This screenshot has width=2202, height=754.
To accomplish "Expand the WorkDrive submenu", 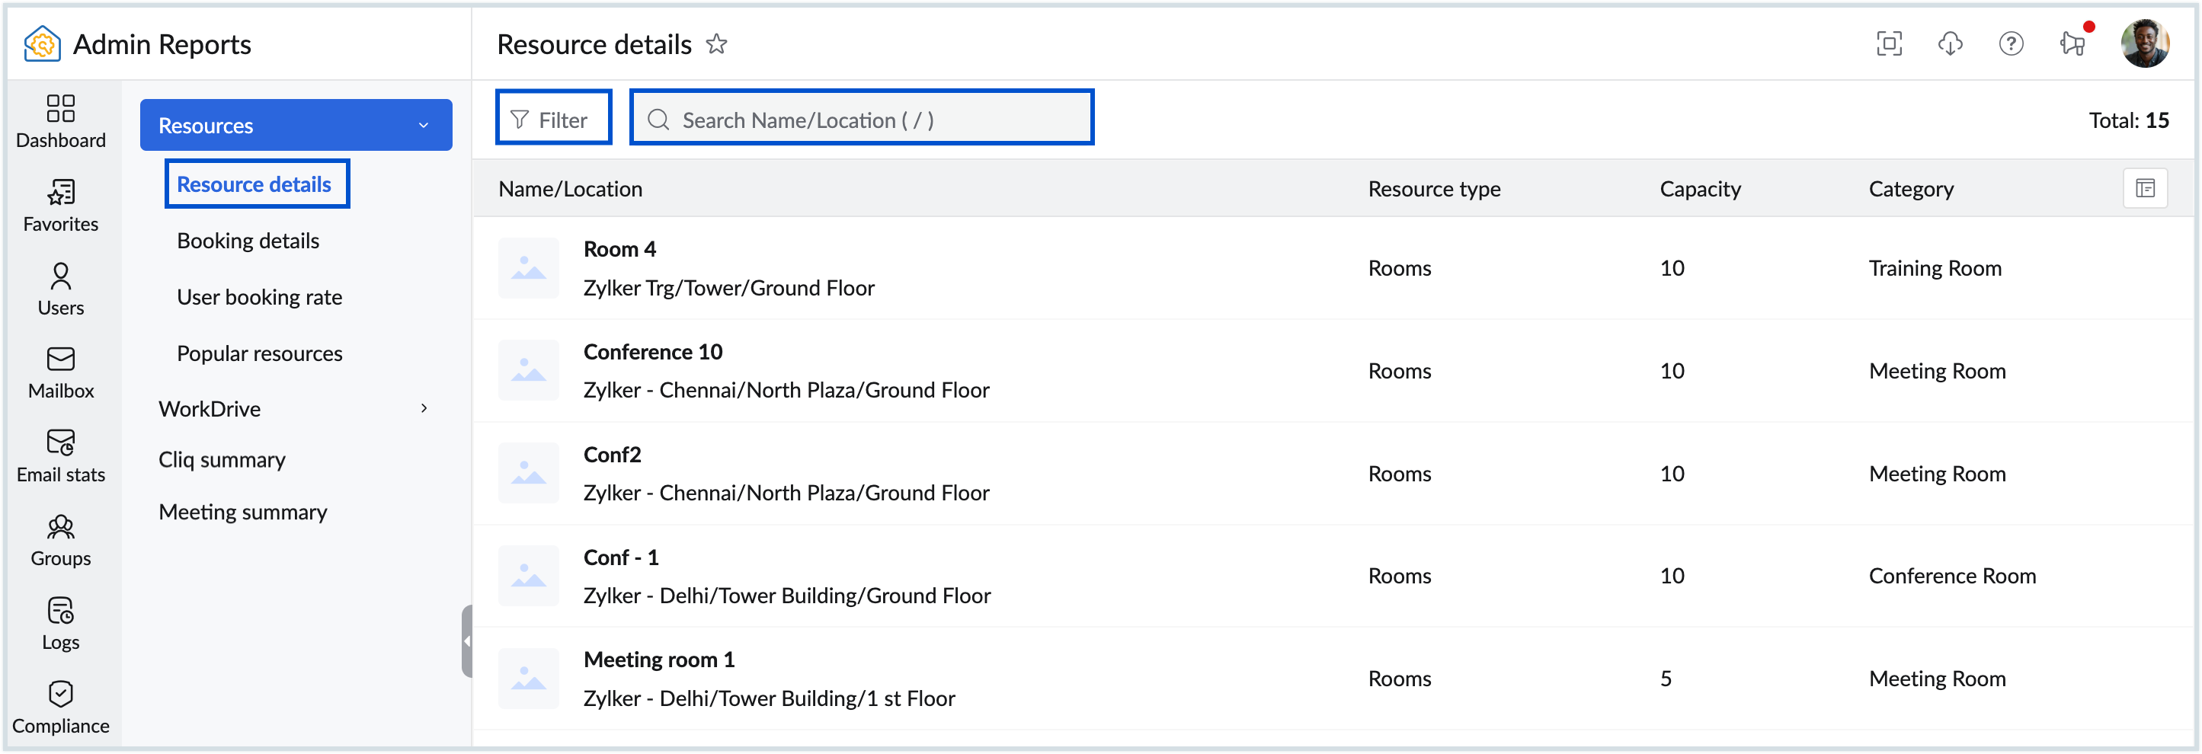I will (x=424, y=409).
